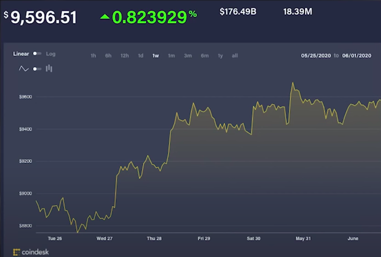Image resolution: width=381 pixels, height=257 pixels.
Task: Click the Log scale label
Action: pos(51,54)
